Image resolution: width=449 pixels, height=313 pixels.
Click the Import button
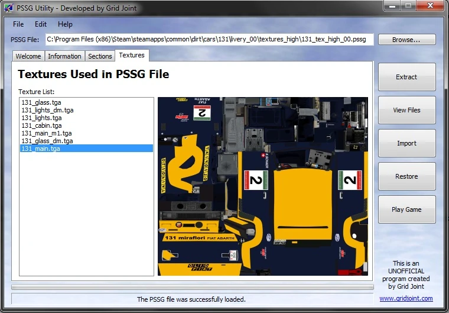point(406,143)
